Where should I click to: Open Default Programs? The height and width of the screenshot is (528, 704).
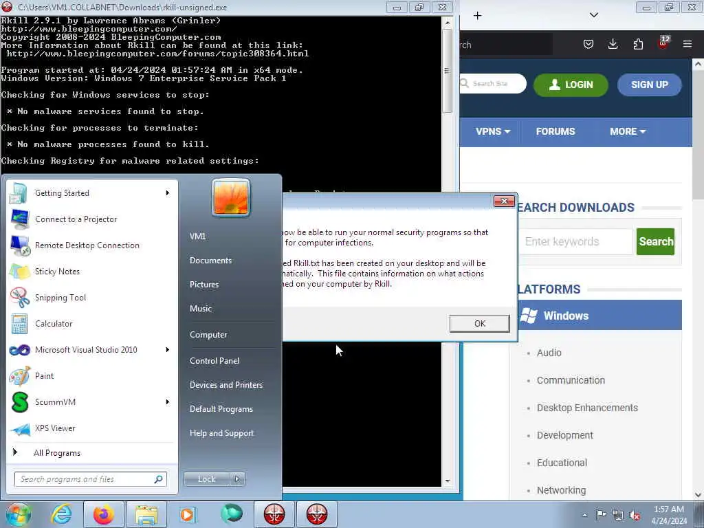(221, 409)
